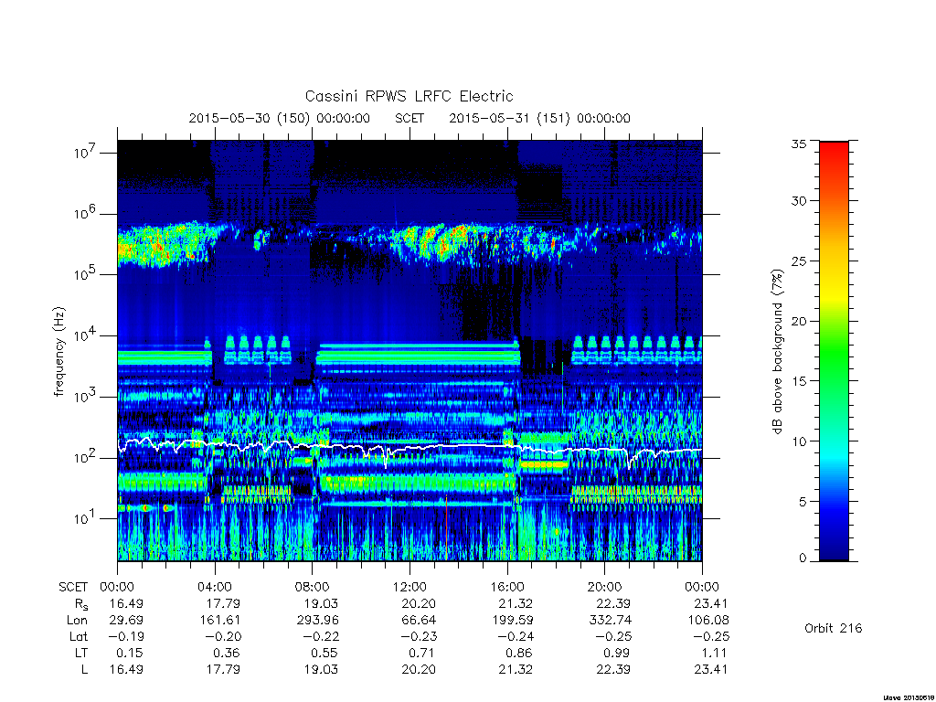Click the Lon value 29.69

(126, 621)
